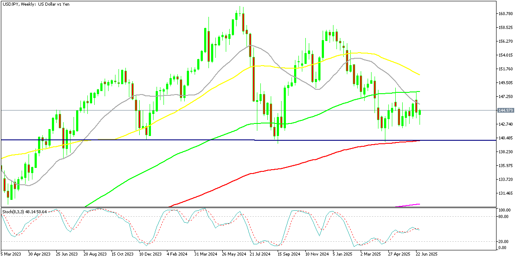Click the '20 Aug 2023' date label
Viewport: 519px width, 259px height.
[x=96, y=255]
